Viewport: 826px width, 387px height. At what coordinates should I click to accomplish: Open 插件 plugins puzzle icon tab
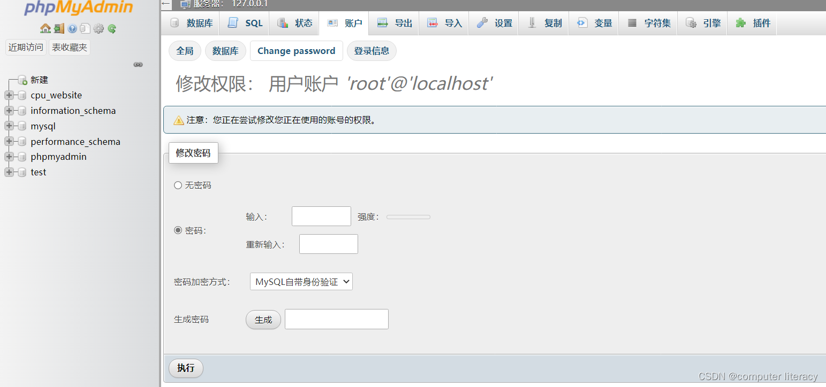[x=740, y=23]
